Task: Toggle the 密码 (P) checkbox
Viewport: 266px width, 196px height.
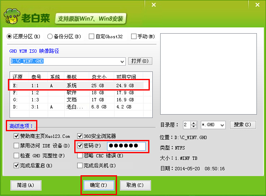Action: click(80, 146)
